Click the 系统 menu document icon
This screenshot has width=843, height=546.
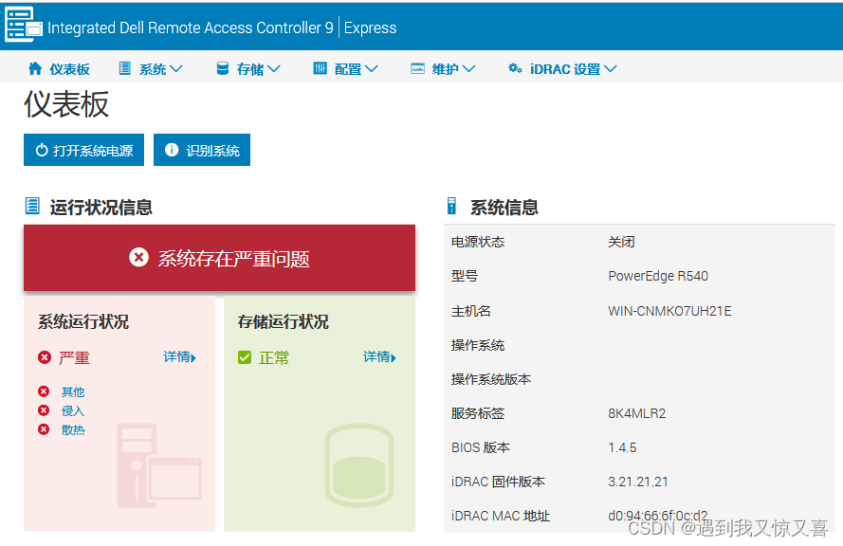click(x=125, y=68)
